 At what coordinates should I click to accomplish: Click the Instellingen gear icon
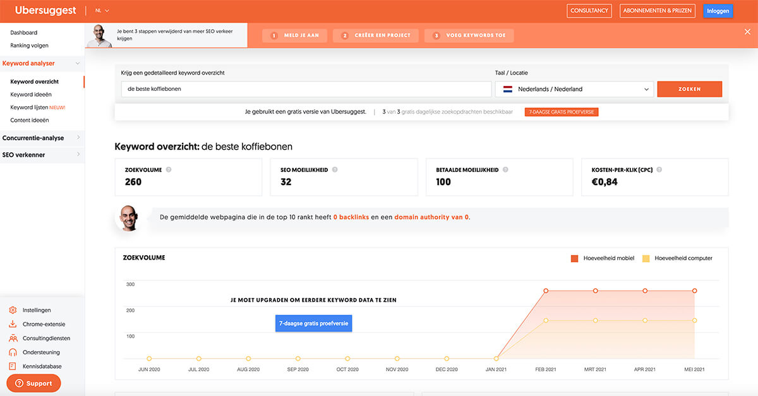tap(13, 310)
